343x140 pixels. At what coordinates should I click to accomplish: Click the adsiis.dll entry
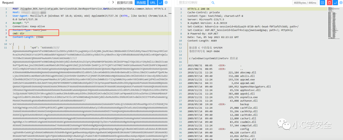247,76
